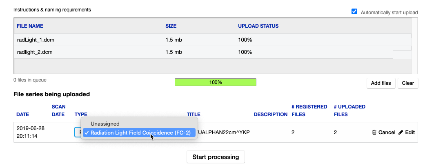
Task: Choose Radiation Light Field Coincidence (FC-2) option
Action: click(140, 133)
